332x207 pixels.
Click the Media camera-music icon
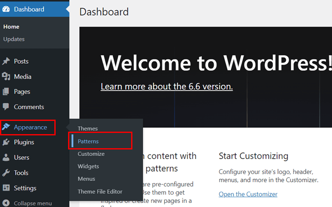pos(6,77)
